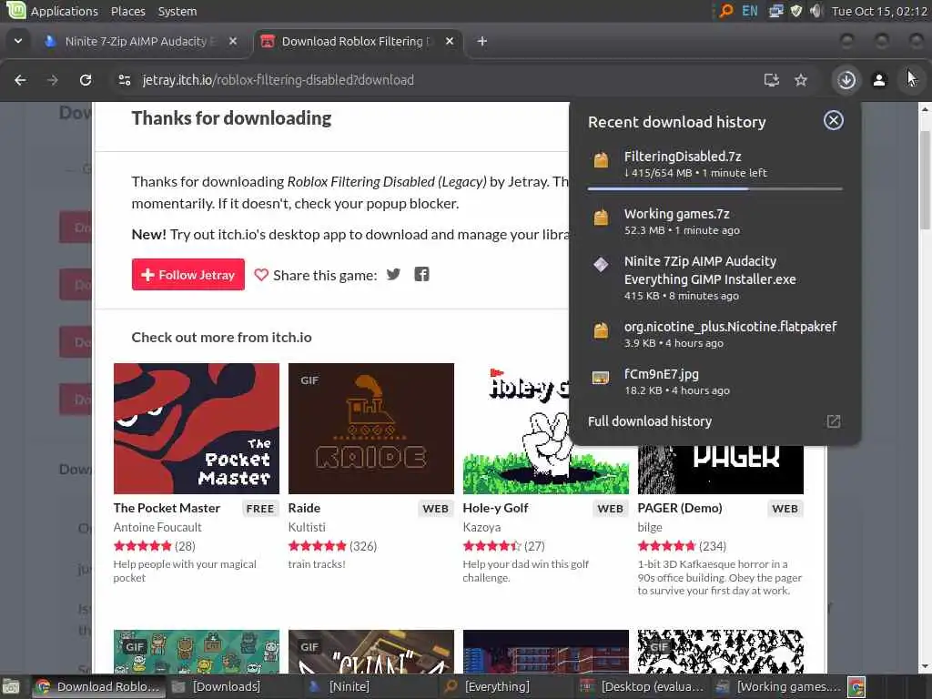
Task: Open a new browser tab
Action: pos(482,41)
